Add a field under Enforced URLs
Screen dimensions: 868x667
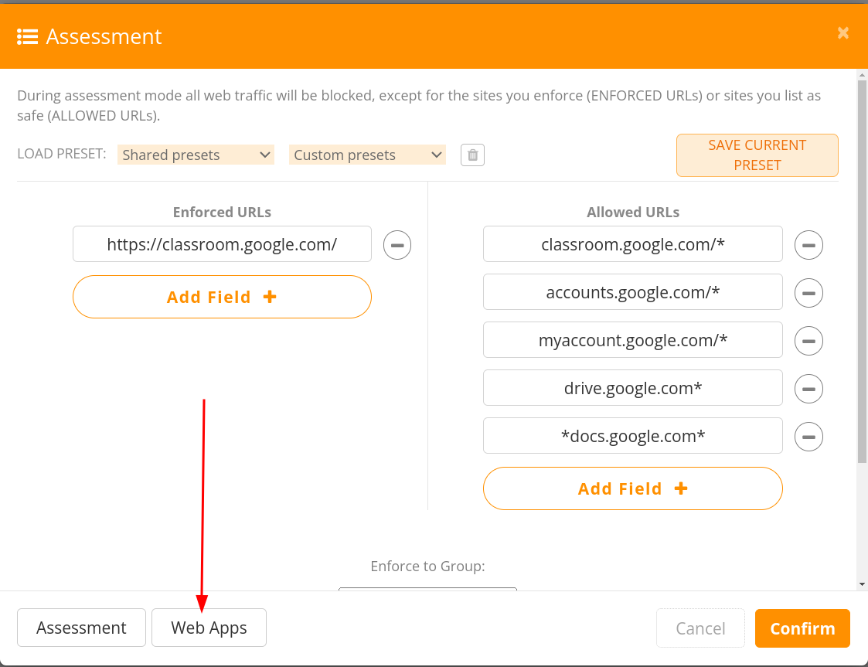pyautogui.click(x=222, y=297)
